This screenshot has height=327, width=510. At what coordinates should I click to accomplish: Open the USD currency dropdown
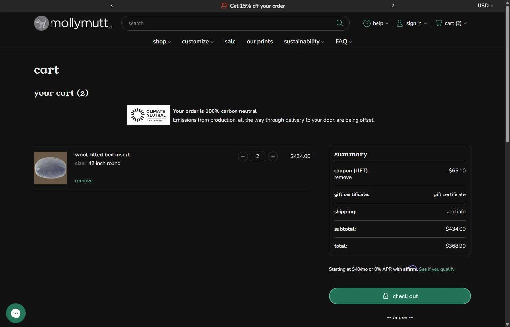click(485, 6)
